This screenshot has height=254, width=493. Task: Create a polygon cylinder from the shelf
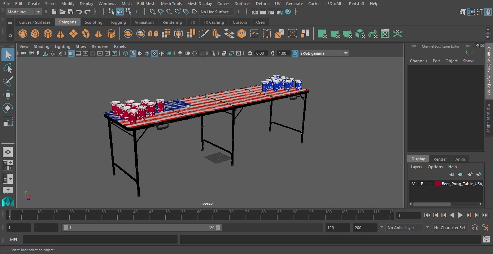click(x=48, y=34)
